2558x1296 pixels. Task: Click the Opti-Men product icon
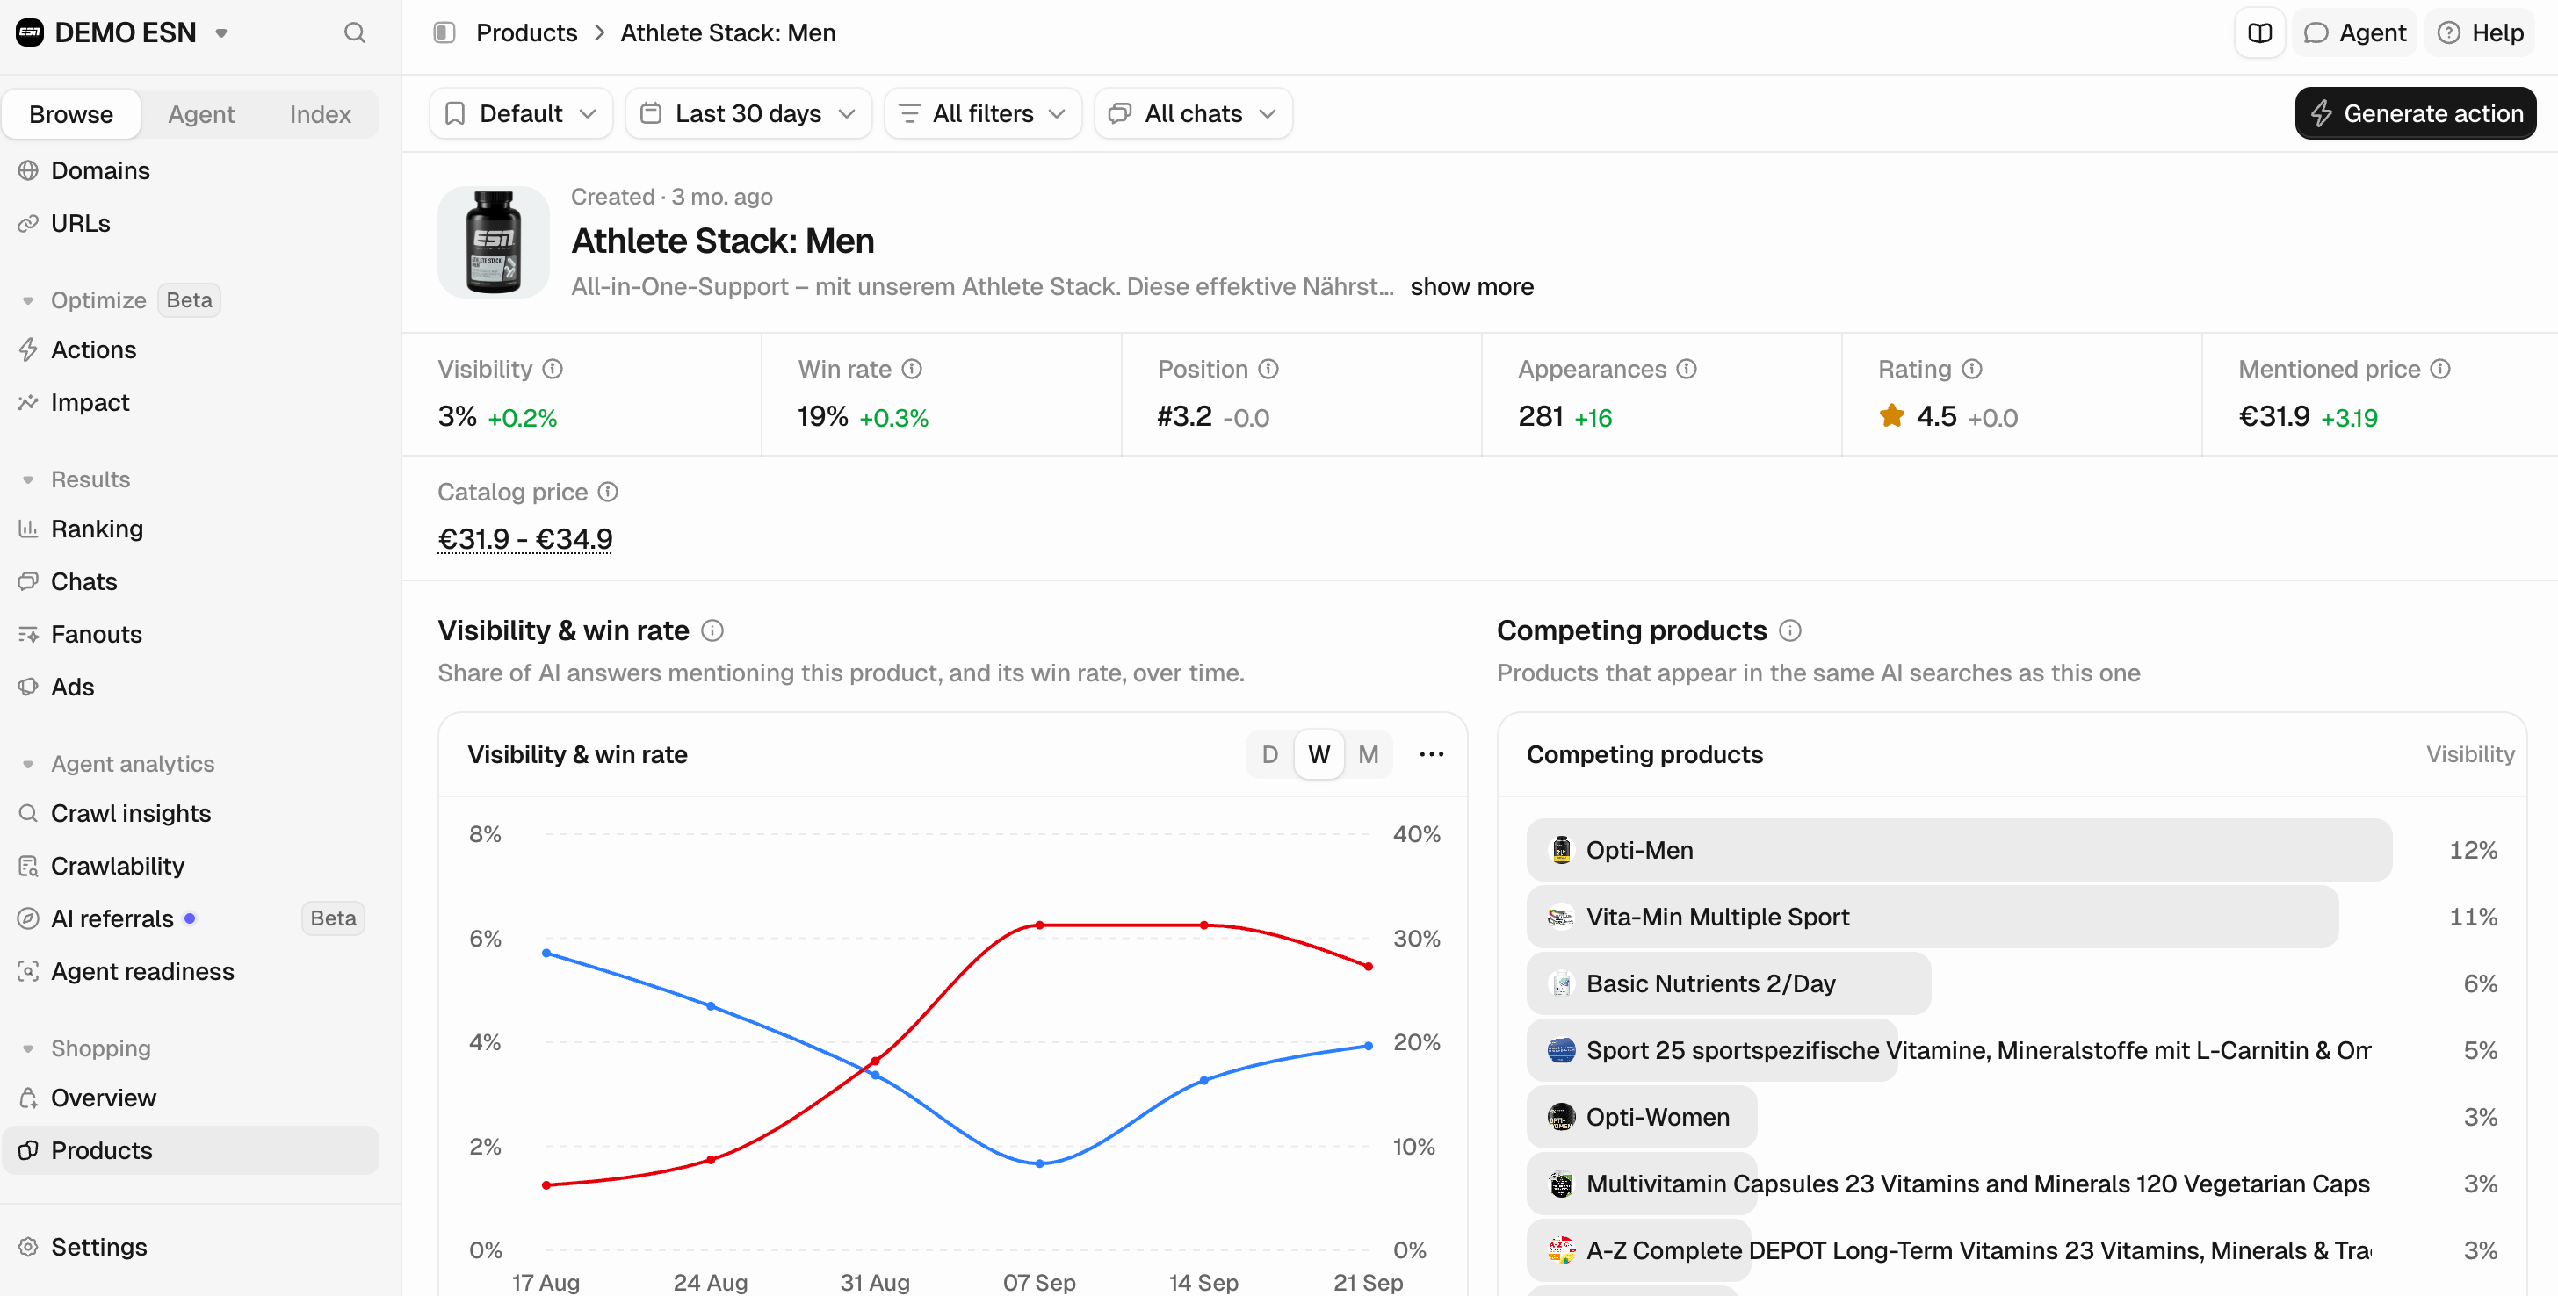1561,851
